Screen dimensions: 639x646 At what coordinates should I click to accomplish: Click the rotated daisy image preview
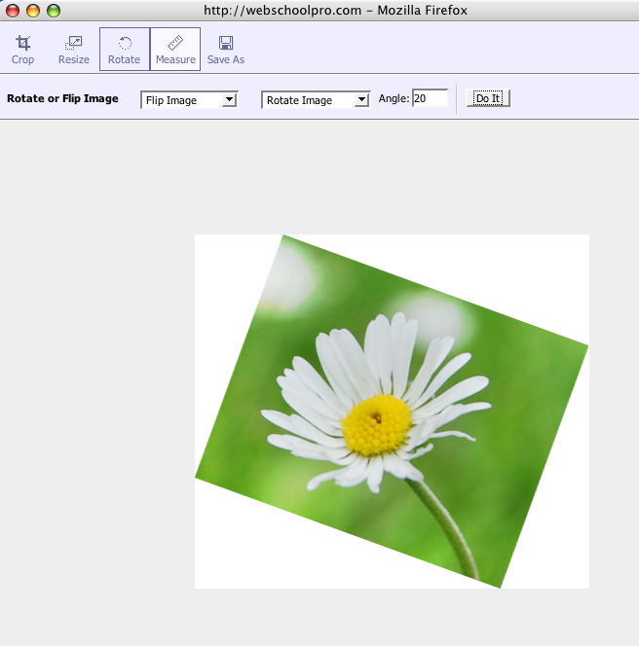click(392, 412)
